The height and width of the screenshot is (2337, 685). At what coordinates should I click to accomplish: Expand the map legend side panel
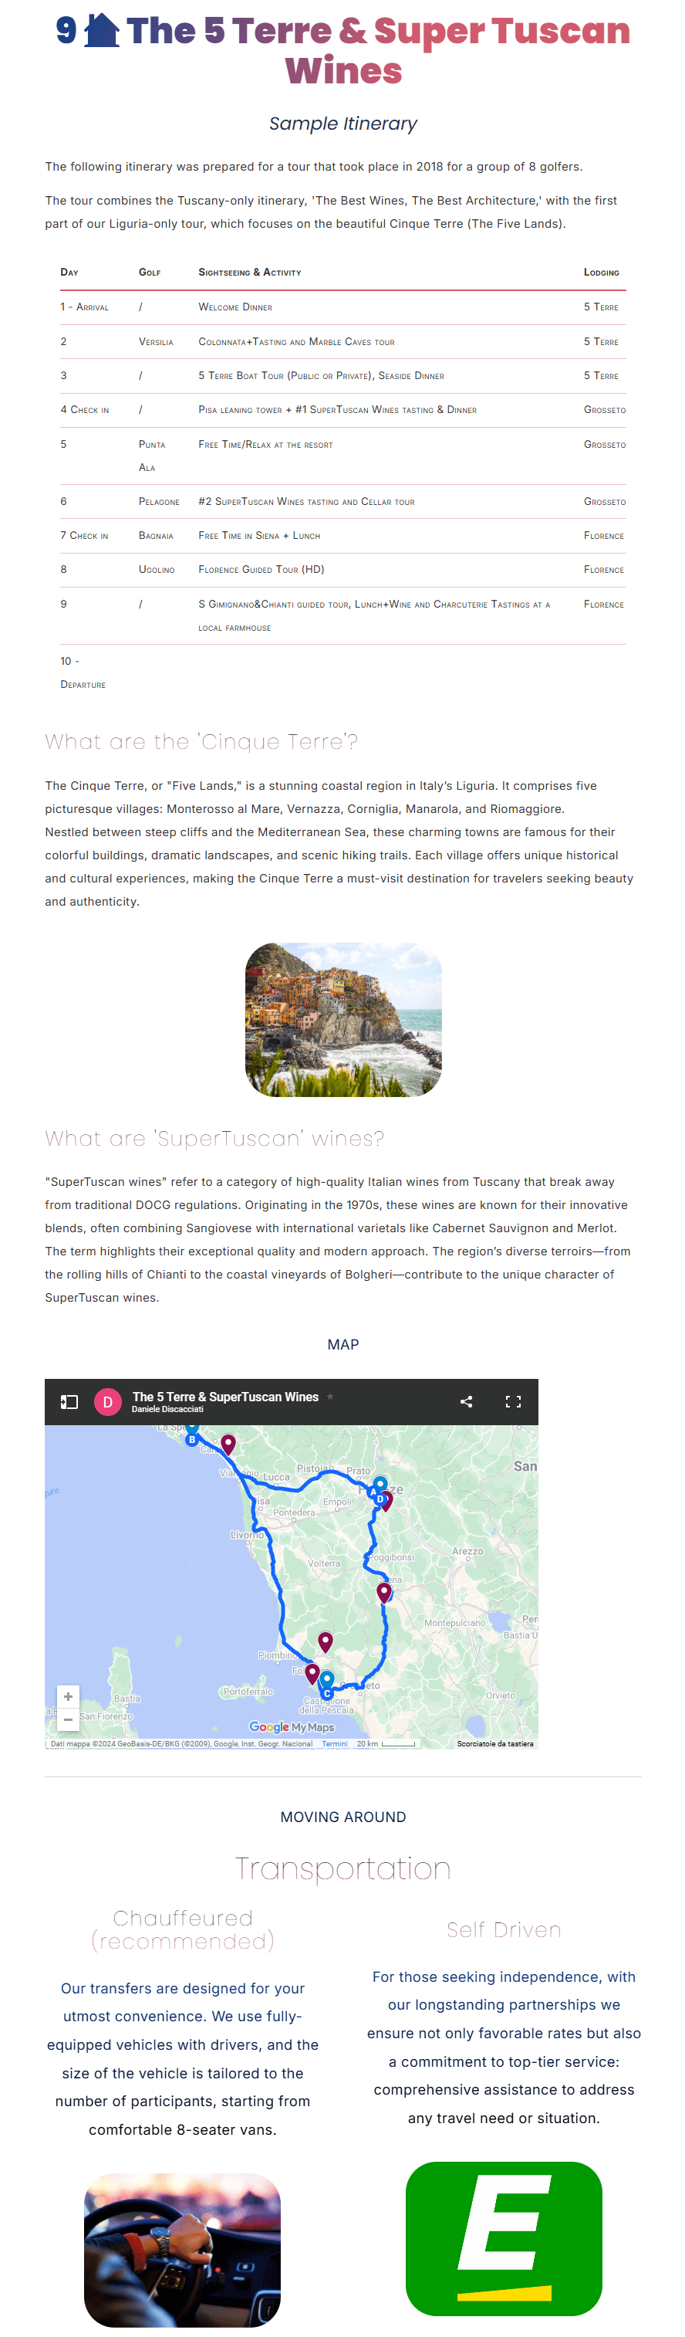(x=69, y=1401)
